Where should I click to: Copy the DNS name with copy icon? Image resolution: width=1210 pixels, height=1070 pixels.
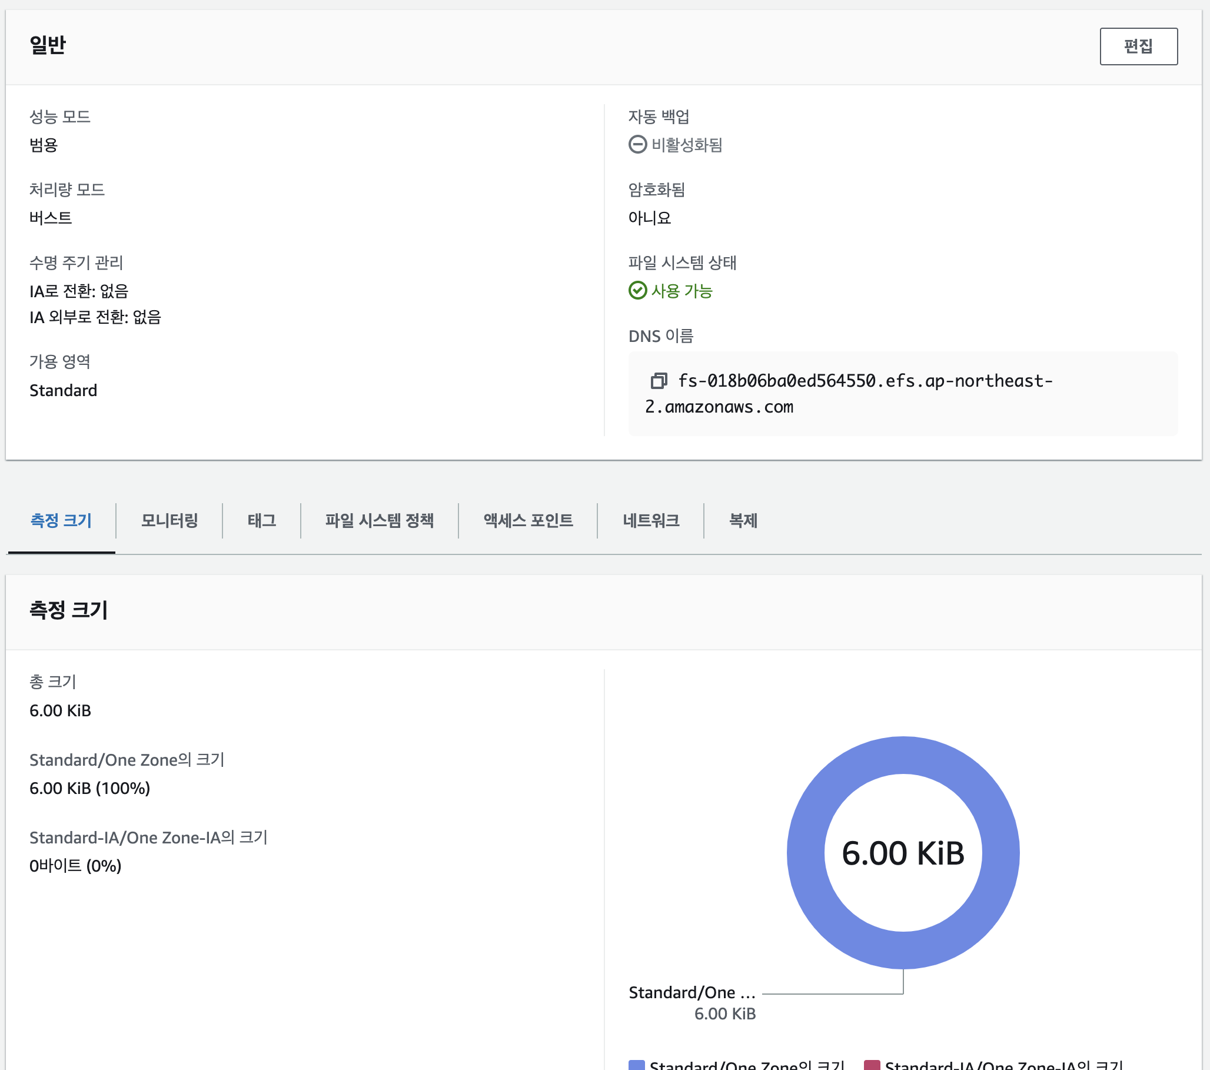[659, 381]
